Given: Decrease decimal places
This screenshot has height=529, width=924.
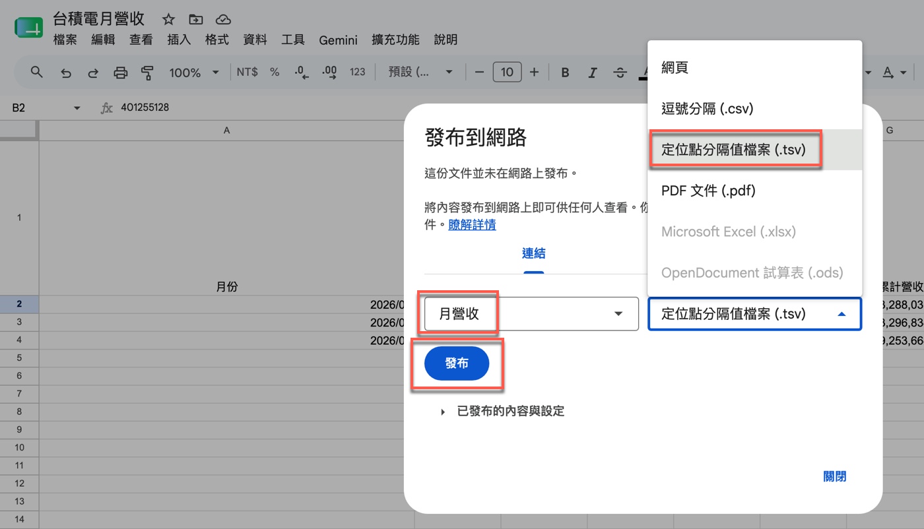Looking at the screenshot, I should 302,73.
